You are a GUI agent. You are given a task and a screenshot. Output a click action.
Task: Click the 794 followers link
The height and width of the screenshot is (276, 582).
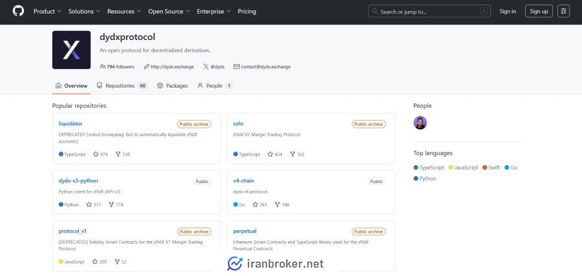(x=117, y=67)
